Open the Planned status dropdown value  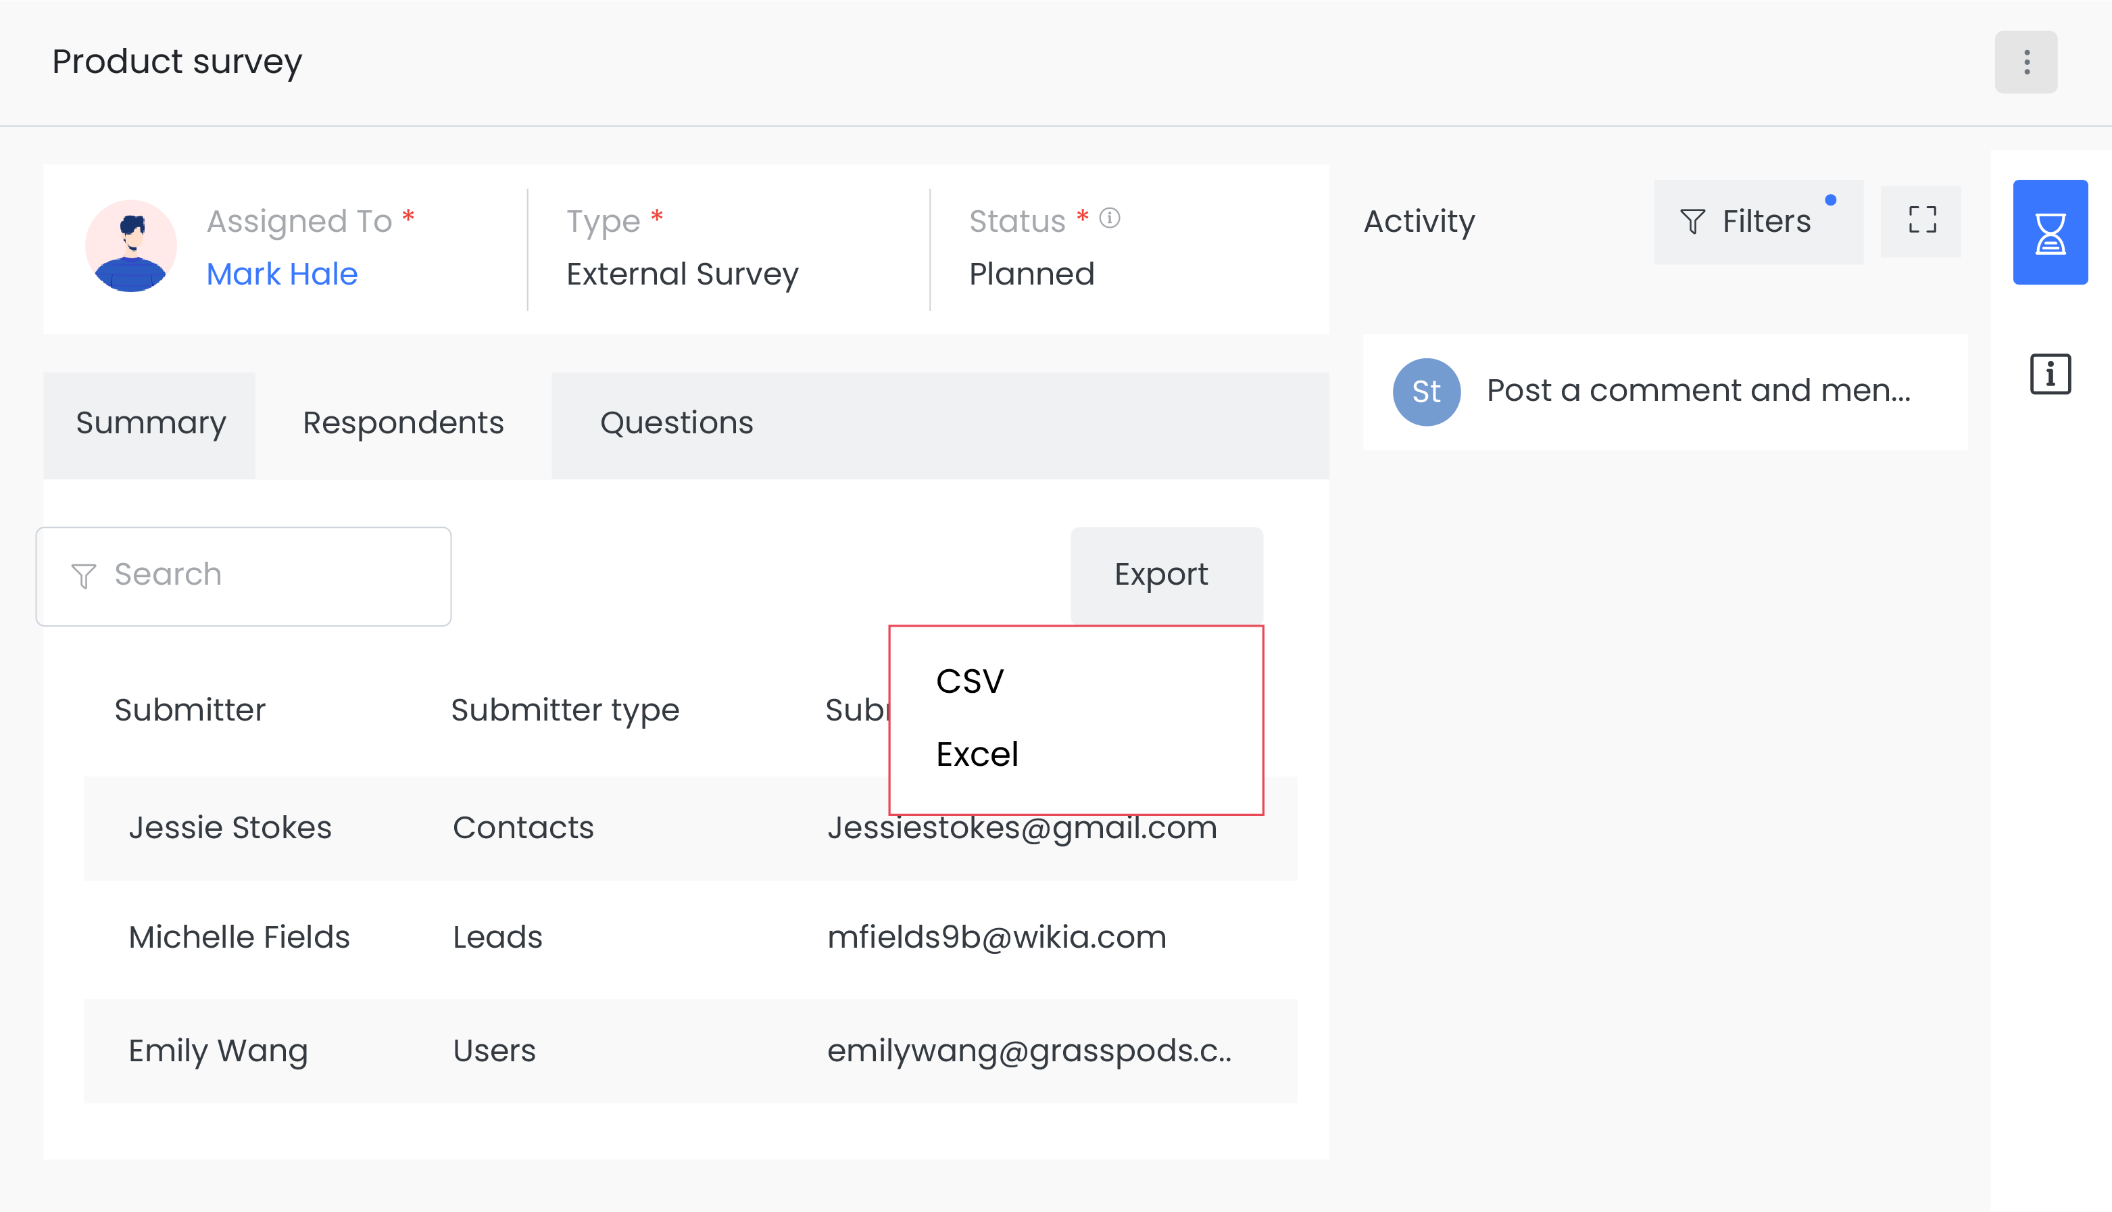click(x=1031, y=274)
